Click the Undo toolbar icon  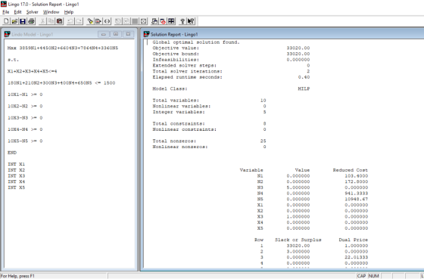pos(70,21)
